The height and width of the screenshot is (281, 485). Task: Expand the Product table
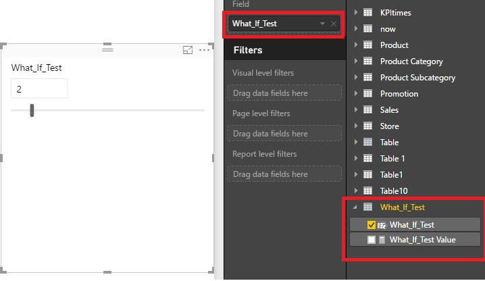[x=356, y=45]
